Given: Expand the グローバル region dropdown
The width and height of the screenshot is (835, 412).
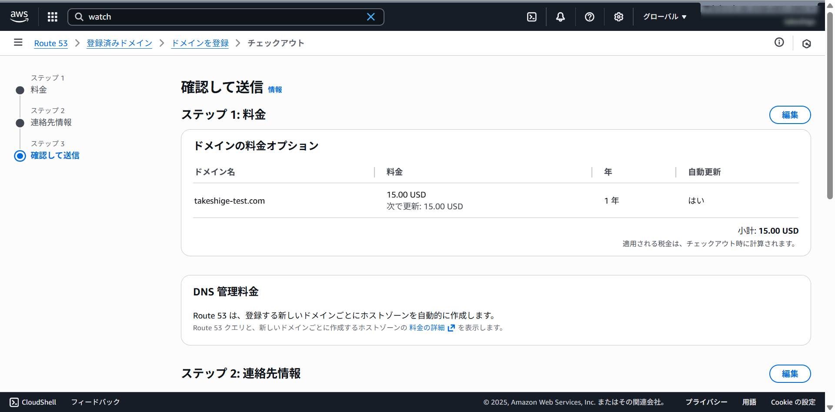Looking at the screenshot, I should pyautogui.click(x=665, y=17).
